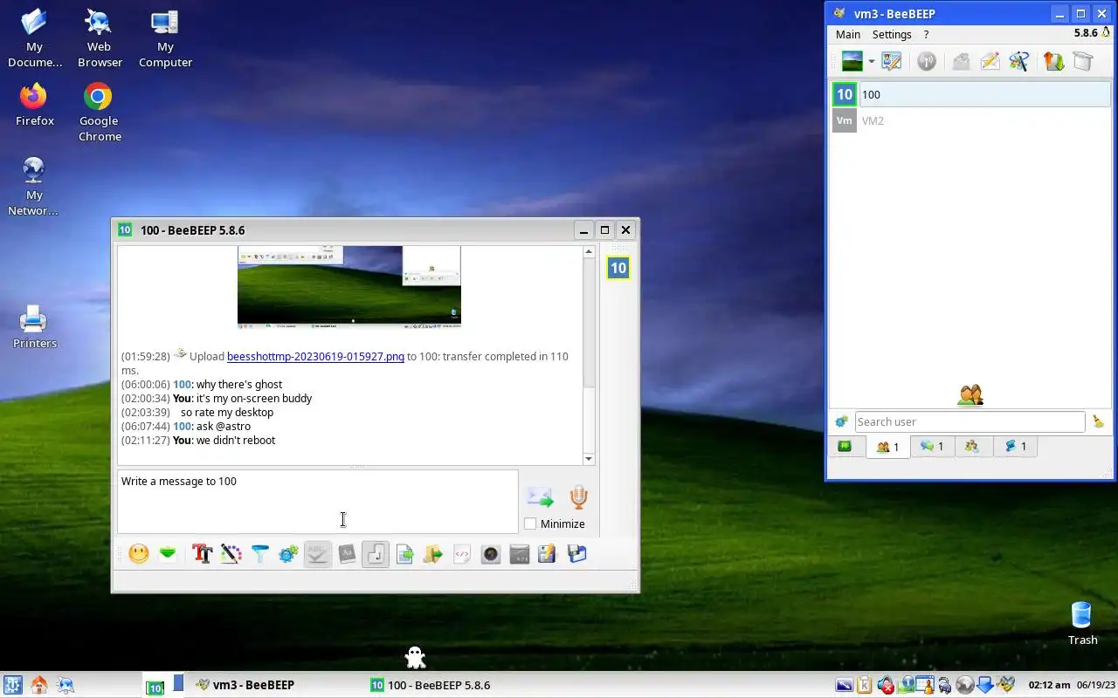The height and width of the screenshot is (698, 1118).
Task: Toggle the return-key send icon
Action: (376, 553)
